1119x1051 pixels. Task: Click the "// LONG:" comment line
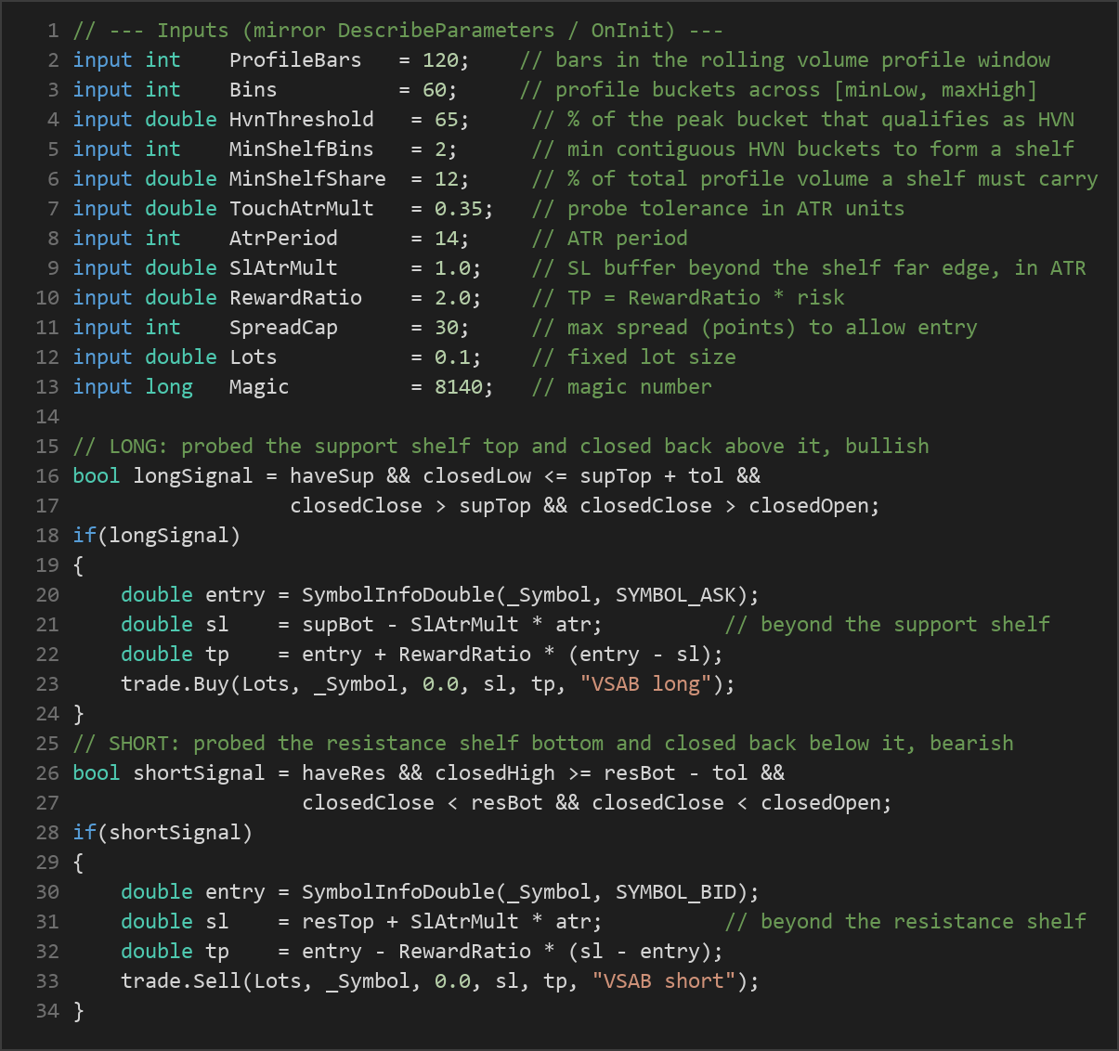(501, 447)
